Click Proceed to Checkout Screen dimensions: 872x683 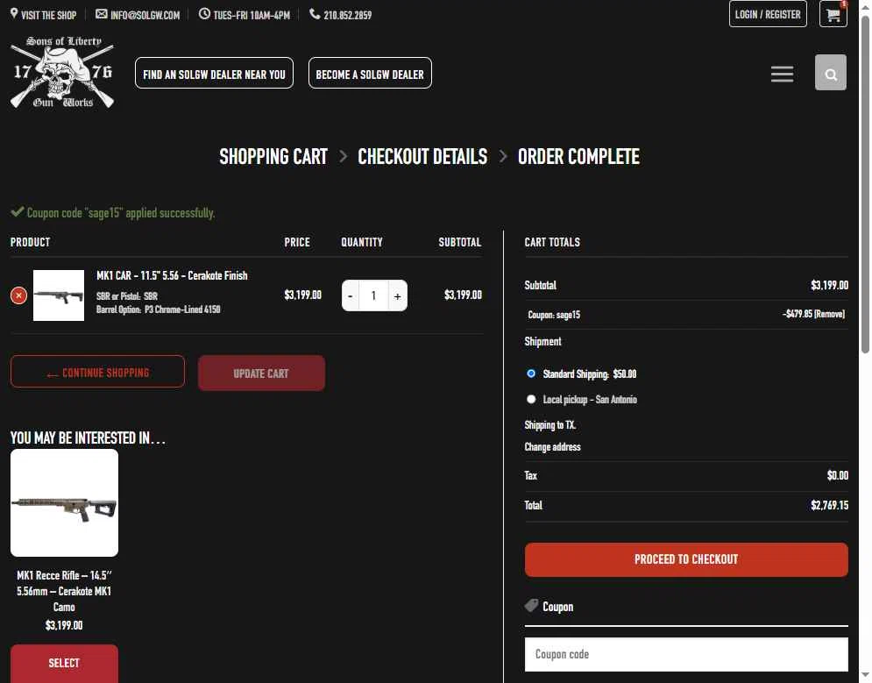(686, 559)
